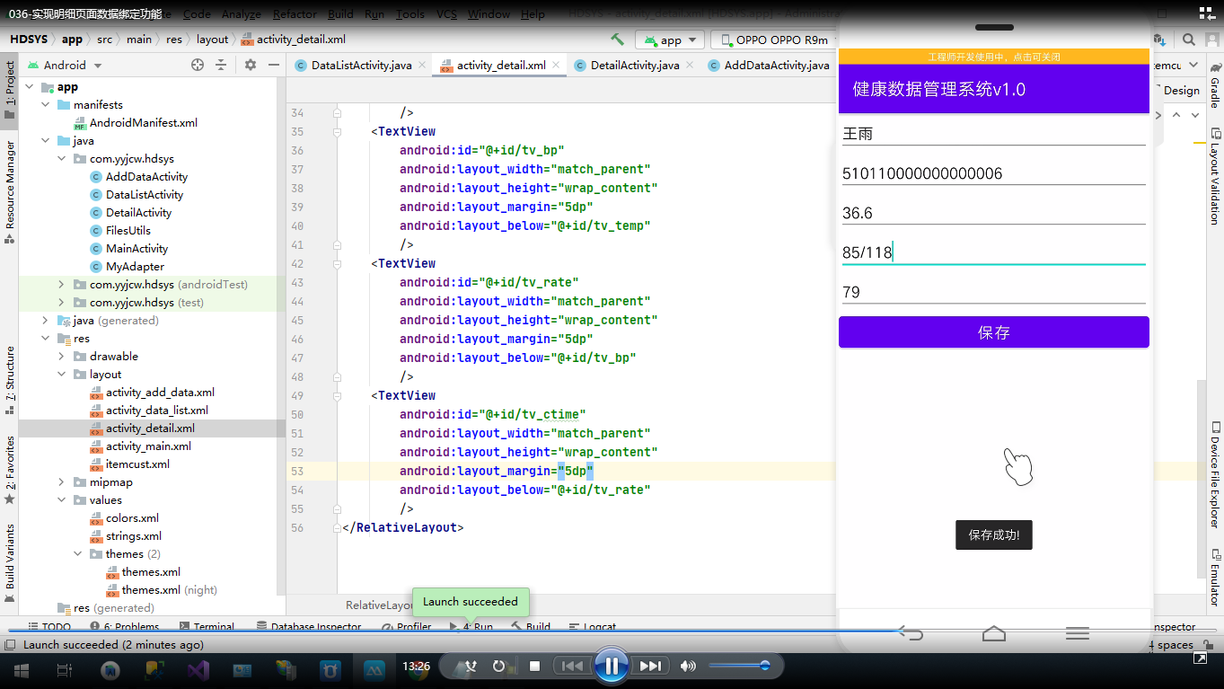Open the Profiler tool window
This screenshot has width=1224, height=689.
click(407, 627)
